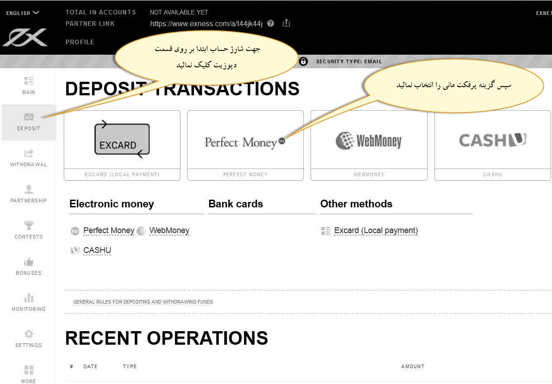The width and height of the screenshot is (552, 384).
Task: Click the Partner Link label
Action: [90, 23]
